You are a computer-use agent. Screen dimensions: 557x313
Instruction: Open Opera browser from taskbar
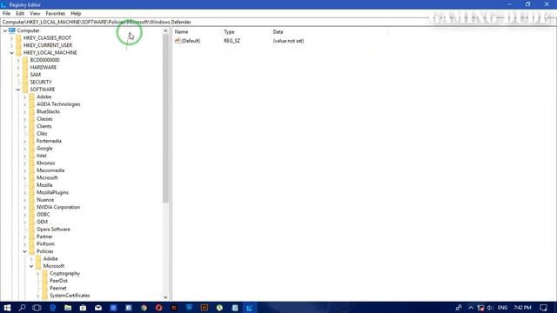(158, 308)
